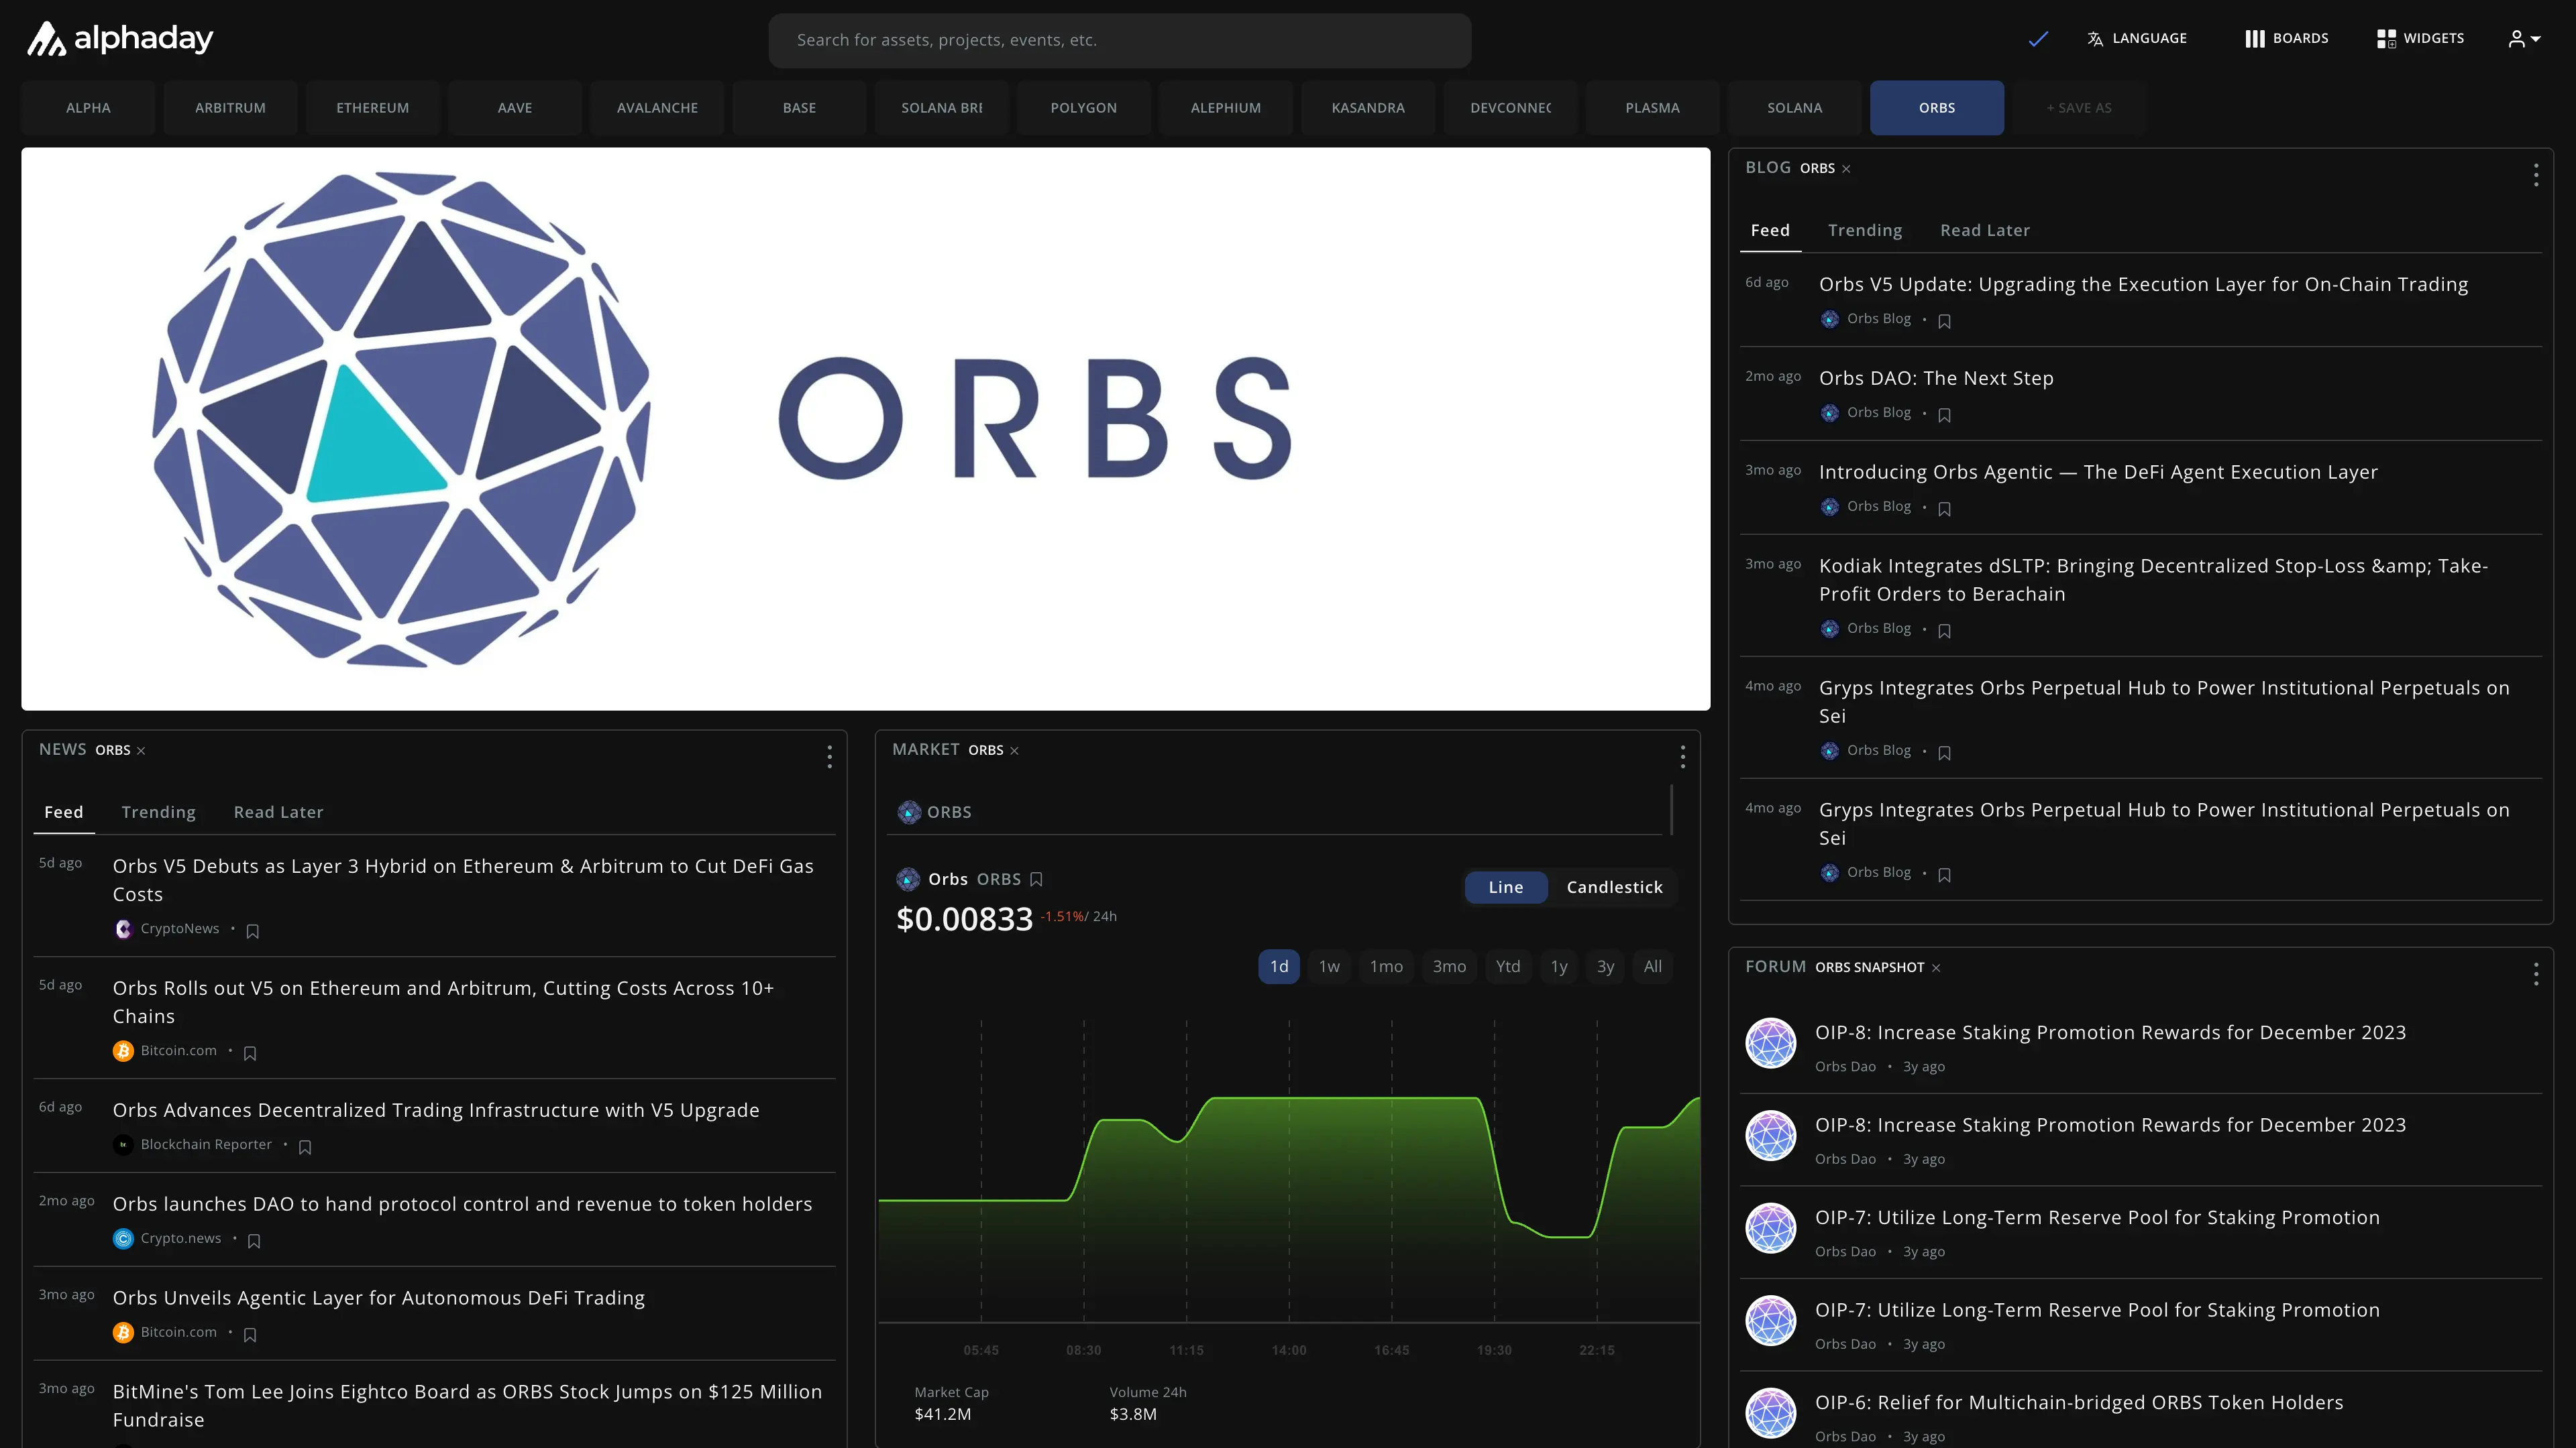Open OIP-6 Relief for Multichain-bridged proposal
This screenshot has width=2576, height=1448.
2079,1403
